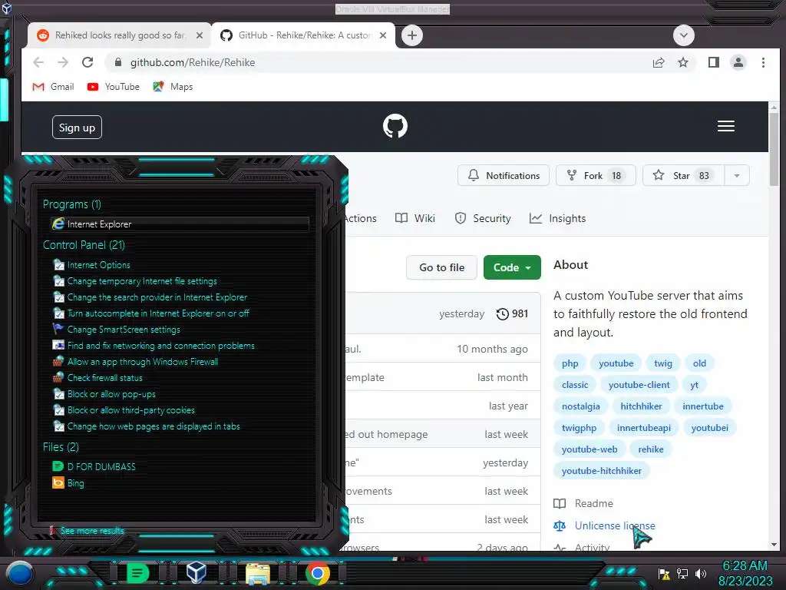Click the GitHub Octocat logo
Viewport: 786px width, 590px height.
(395, 126)
